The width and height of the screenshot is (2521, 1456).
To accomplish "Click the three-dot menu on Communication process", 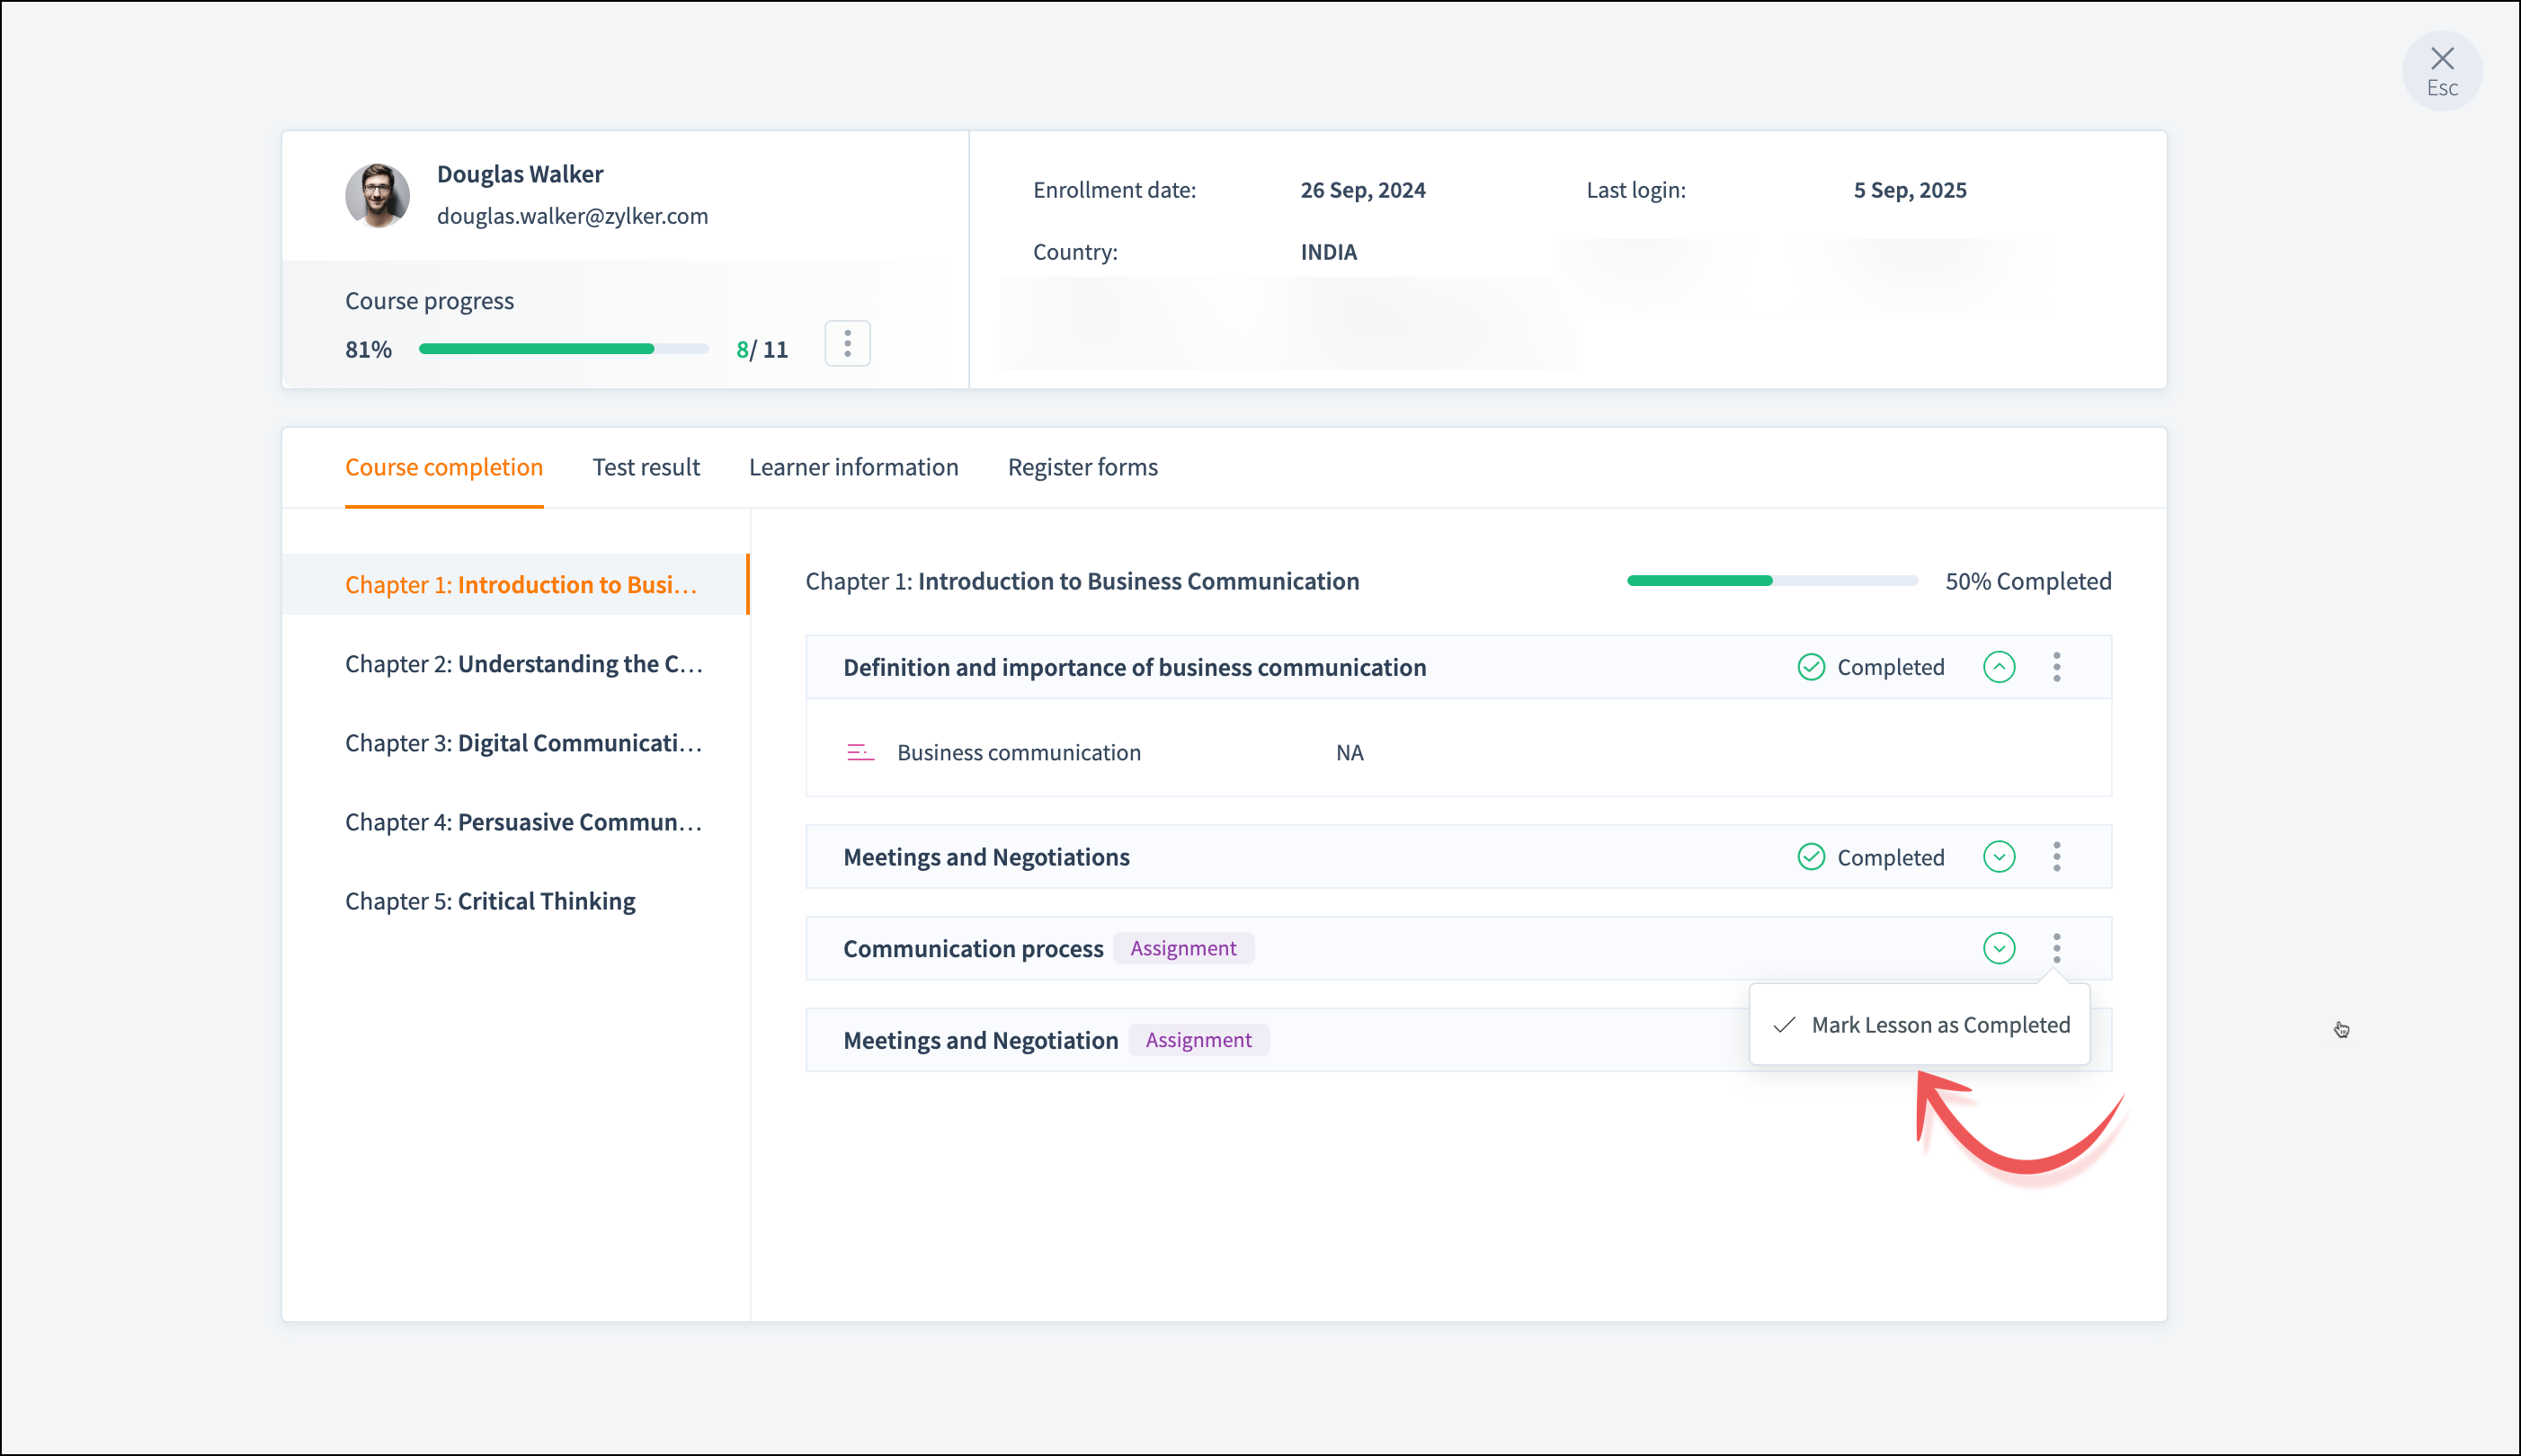I will point(2056,948).
